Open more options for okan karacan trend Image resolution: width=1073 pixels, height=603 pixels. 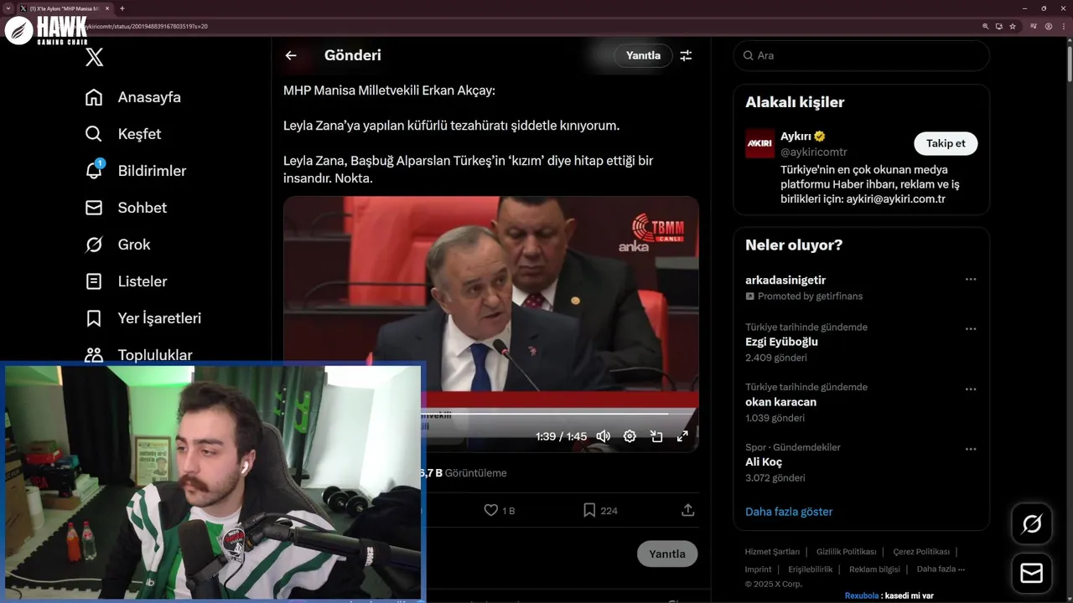click(971, 389)
